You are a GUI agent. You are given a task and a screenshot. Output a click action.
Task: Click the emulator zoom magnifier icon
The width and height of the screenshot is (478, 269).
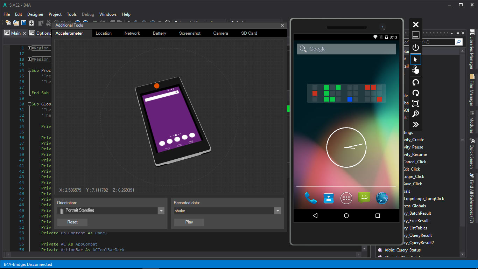click(415, 114)
